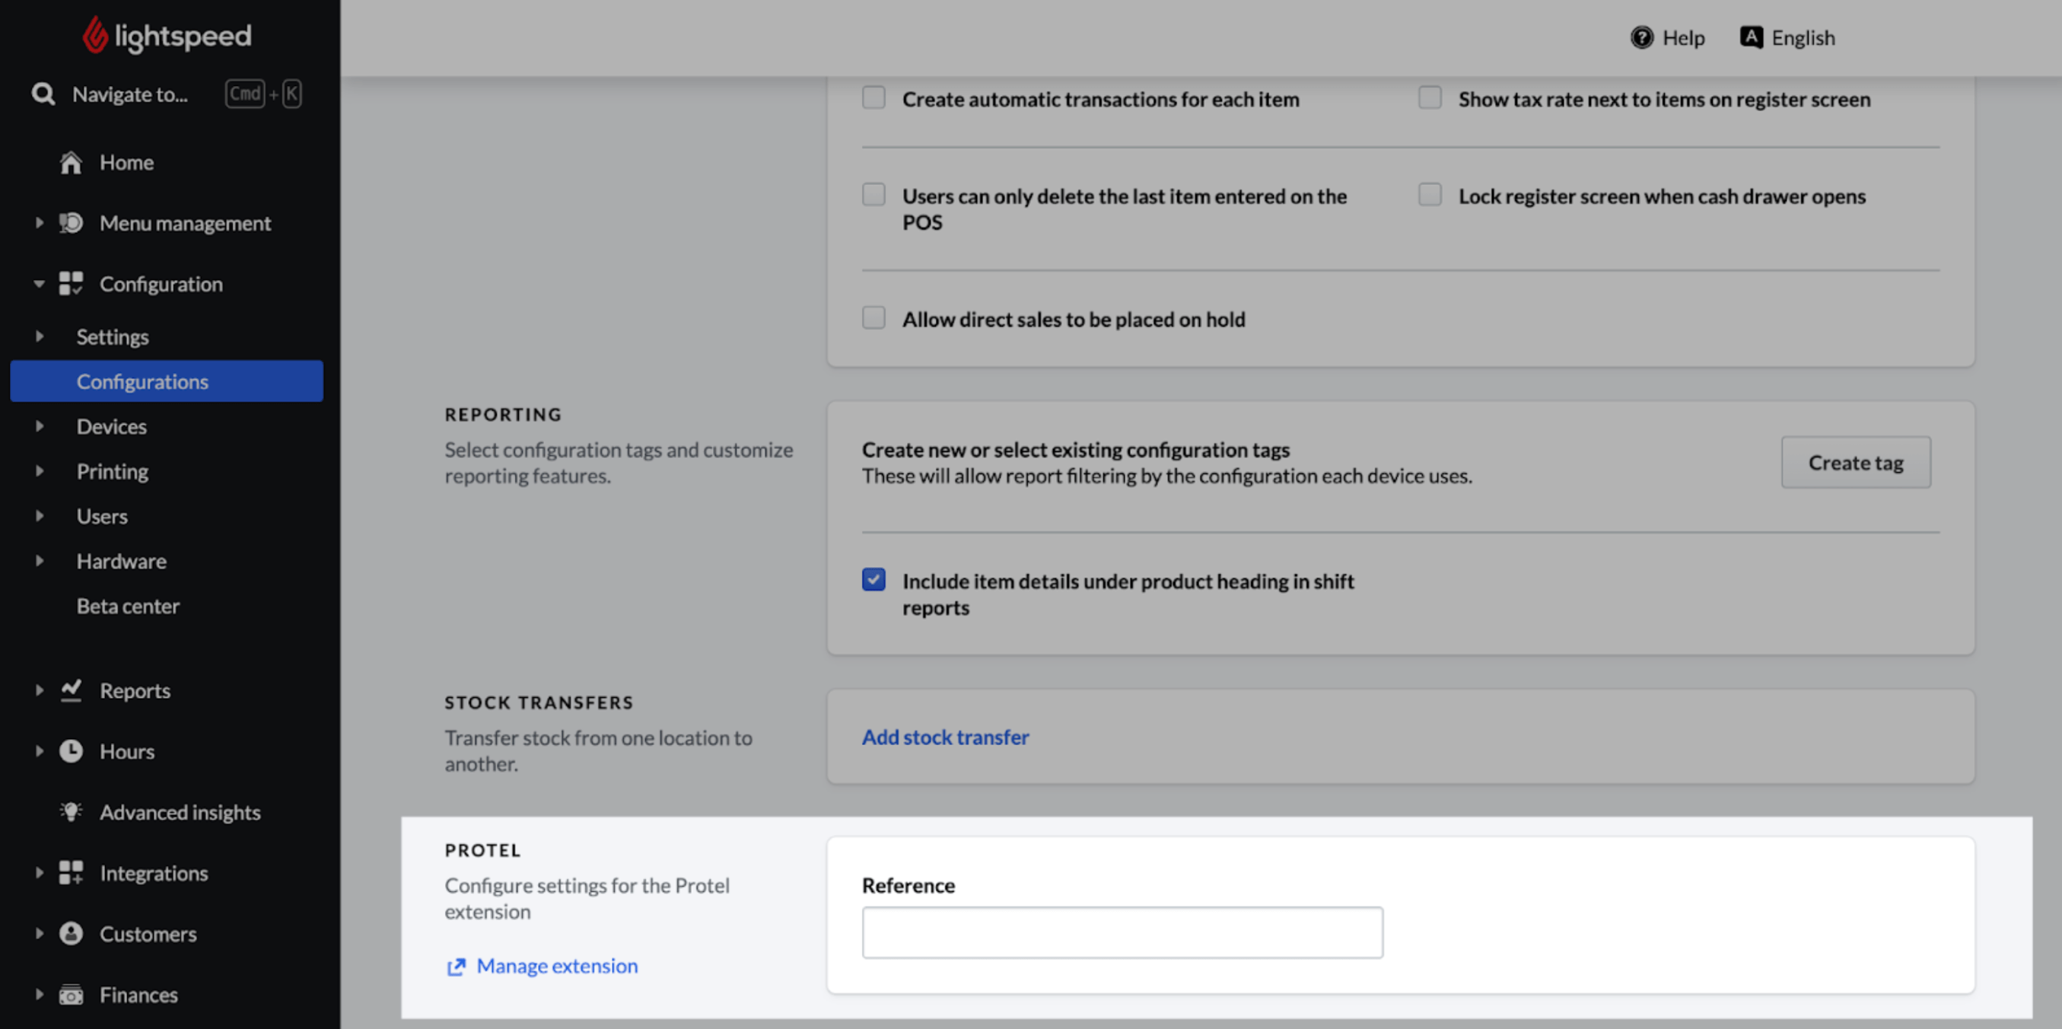Click the Reports chart icon

point(72,690)
